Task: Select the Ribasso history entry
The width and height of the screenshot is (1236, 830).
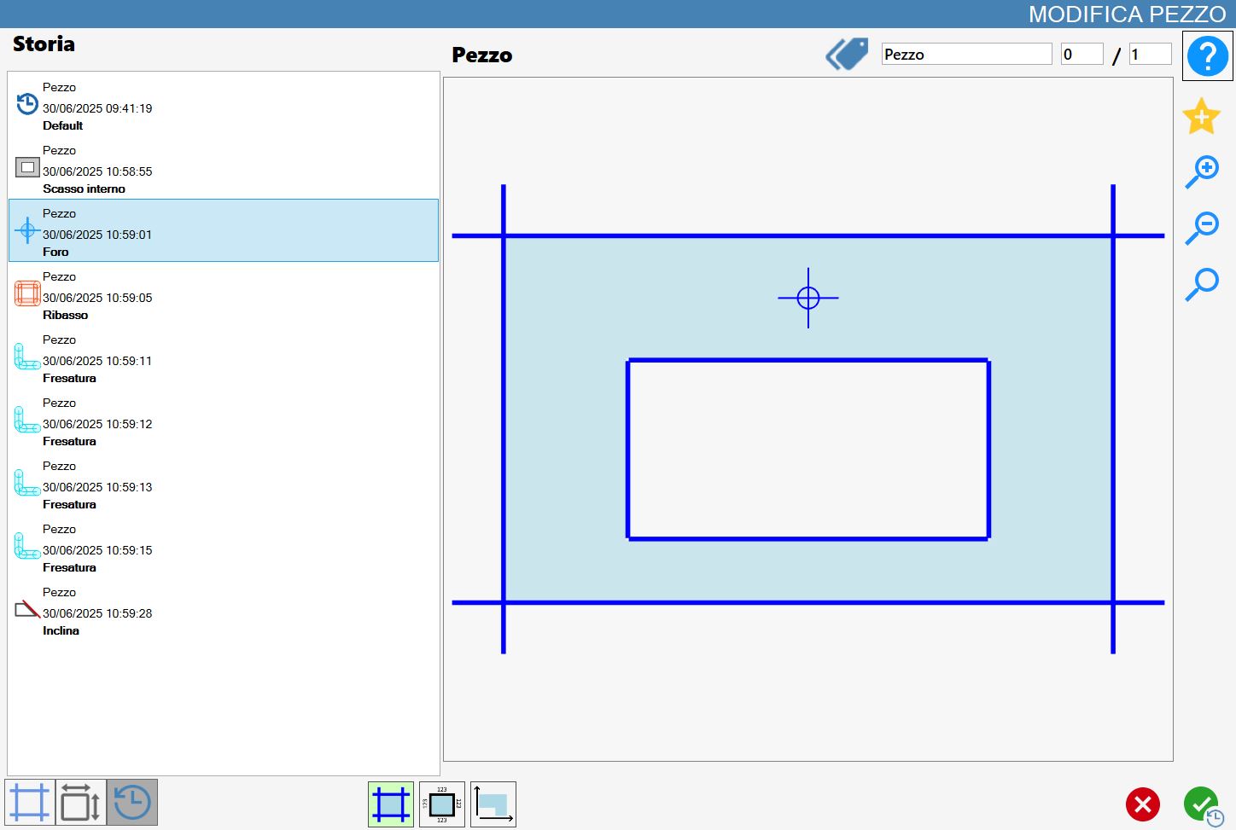Action: pyautogui.click(x=224, y=294)
